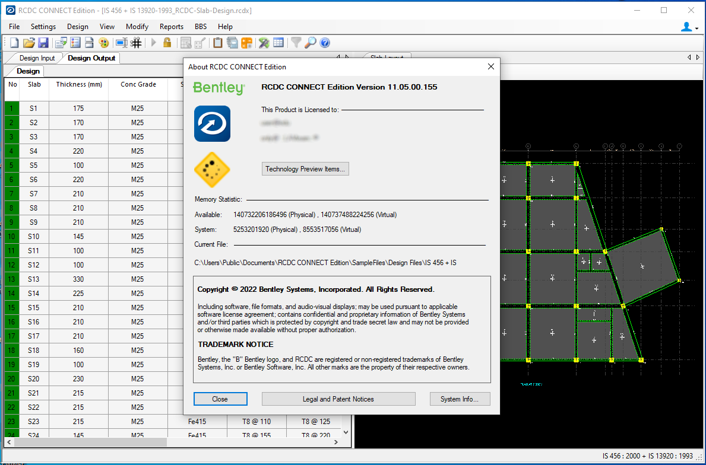Screen dimensions: 706x465
Task: Click the Thickness (mm) column header
Action: coord(79,89)
